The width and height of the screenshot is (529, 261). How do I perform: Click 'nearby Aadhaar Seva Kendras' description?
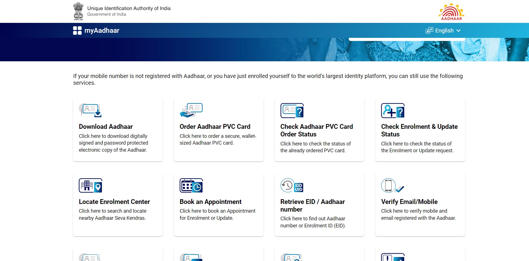click(x=112, y=214)
